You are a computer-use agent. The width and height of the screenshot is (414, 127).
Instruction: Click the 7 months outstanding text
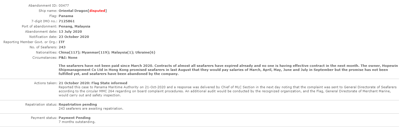tap(77, 122)
